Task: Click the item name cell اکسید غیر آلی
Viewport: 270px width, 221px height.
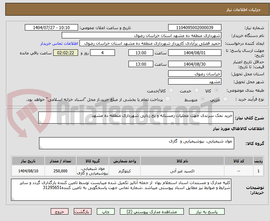Action: pos(182,171)
